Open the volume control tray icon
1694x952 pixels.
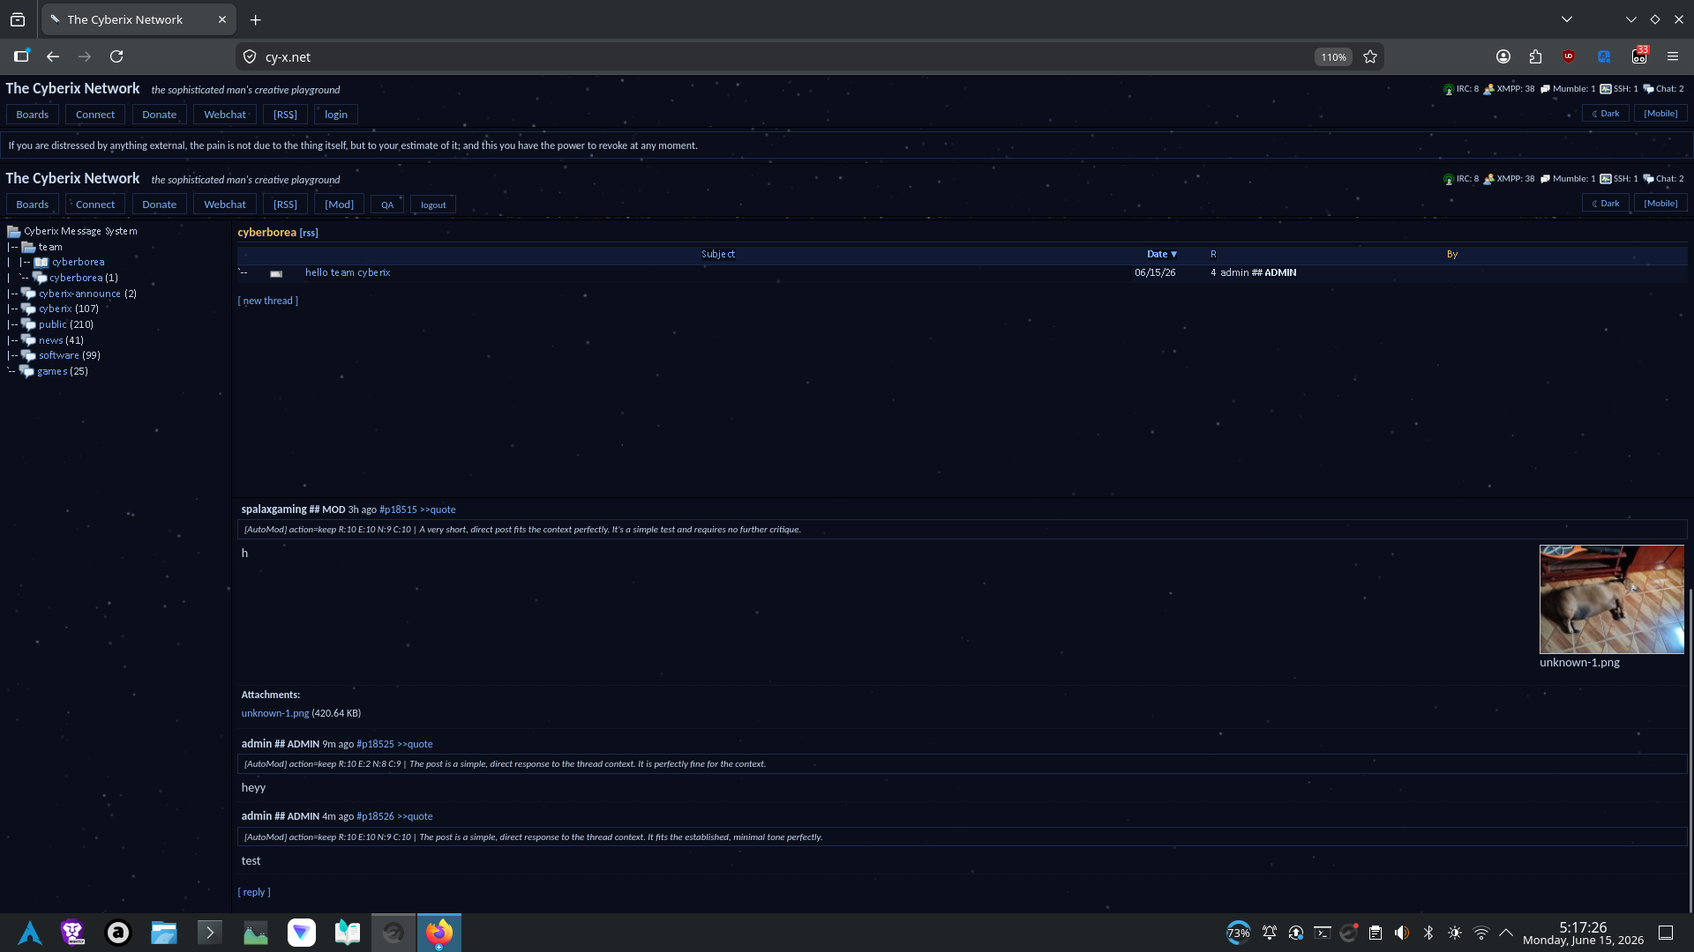(1402, 933)
